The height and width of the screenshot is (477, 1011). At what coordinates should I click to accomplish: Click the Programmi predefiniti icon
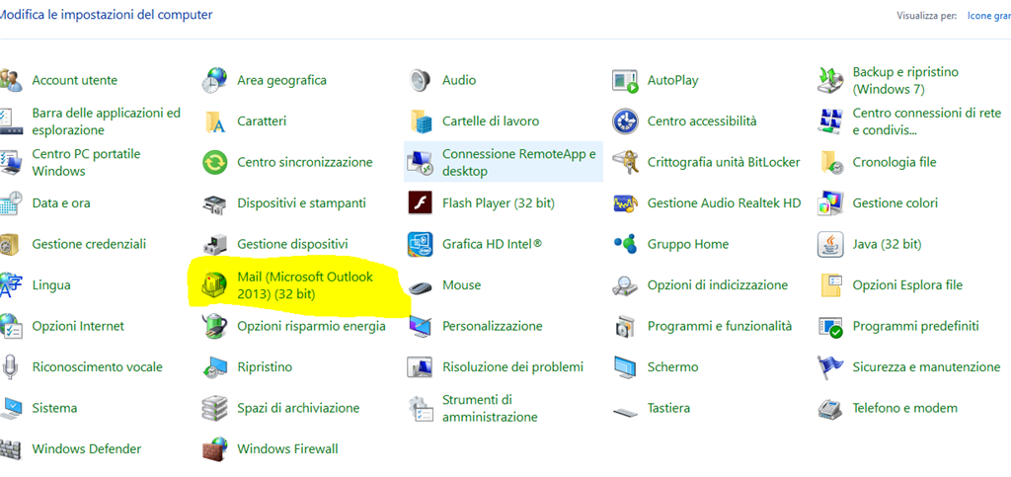(829, 327)
